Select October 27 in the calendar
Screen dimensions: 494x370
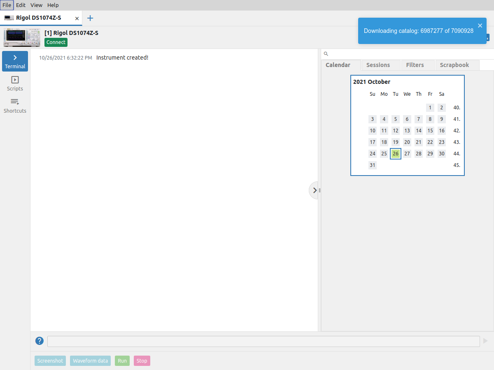[407, 154]
